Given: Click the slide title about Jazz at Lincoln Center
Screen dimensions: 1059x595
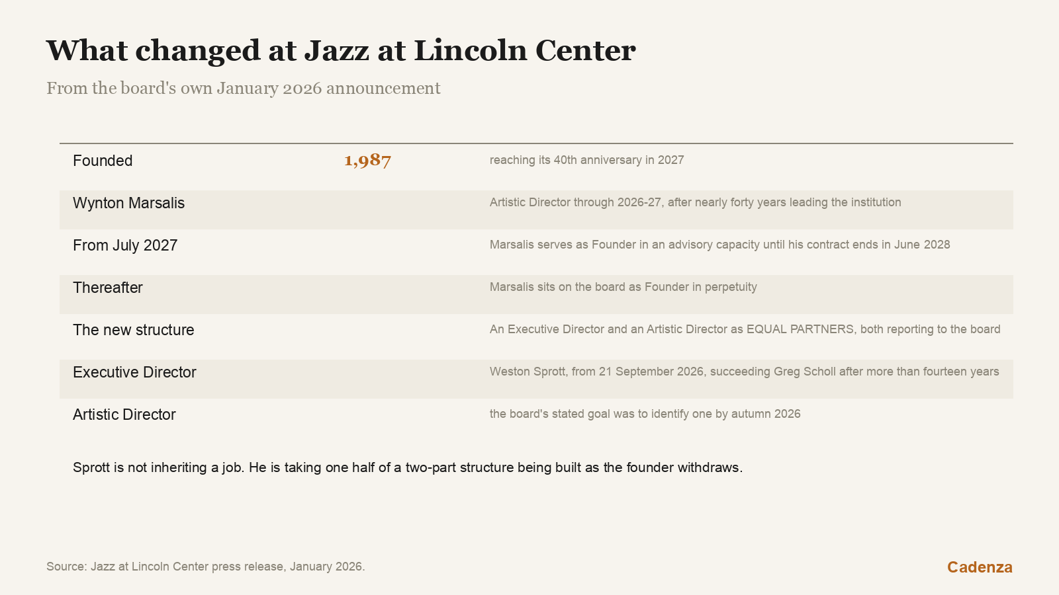Looking at the screenshot, I should (x=341, y=51).
